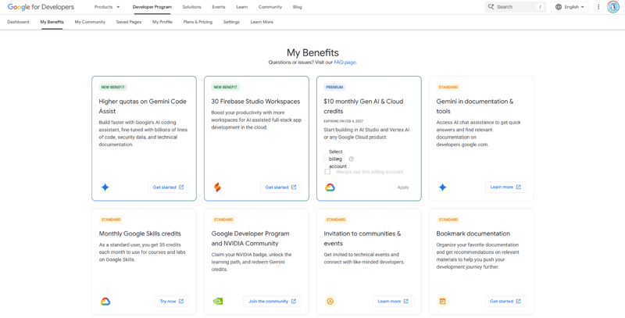Open the Blog menu item
This screenshot has height=318, width=625.
(x=298, y=7)
